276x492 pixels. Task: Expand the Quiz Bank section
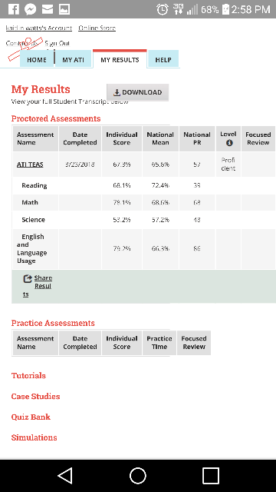pos(31,417)
